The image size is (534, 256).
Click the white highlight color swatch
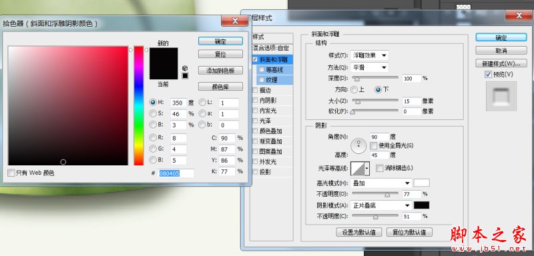coord(422,183)
